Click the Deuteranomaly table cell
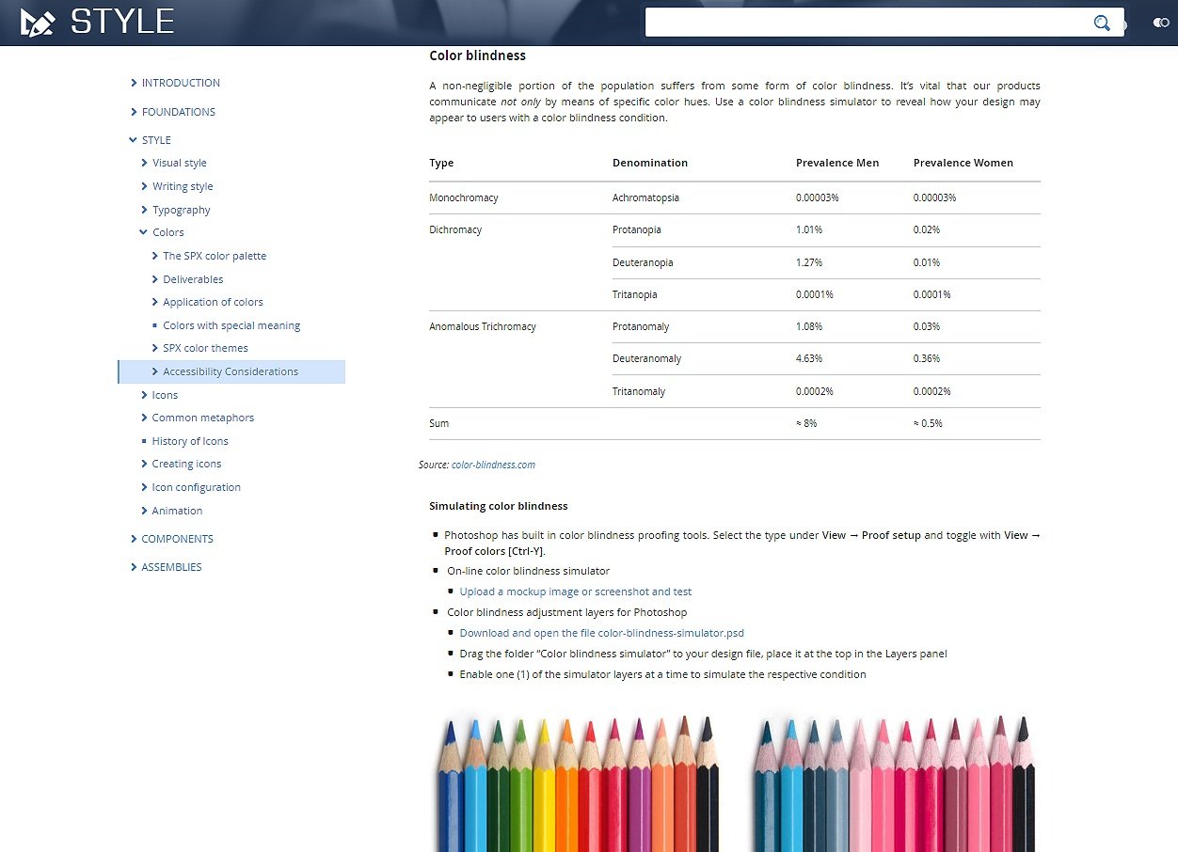The height and width of the screenshot is (852, 1178). point(647,358)
